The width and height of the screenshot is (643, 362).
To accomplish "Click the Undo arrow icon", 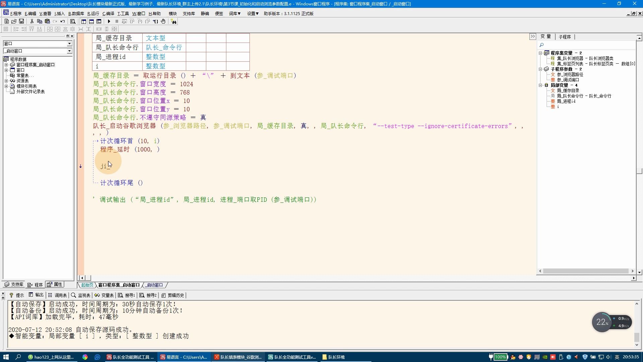I will (x=63, y=21).
